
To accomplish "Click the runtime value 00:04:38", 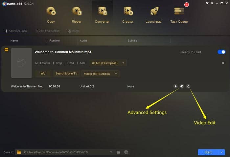I will tap(55, 87).
